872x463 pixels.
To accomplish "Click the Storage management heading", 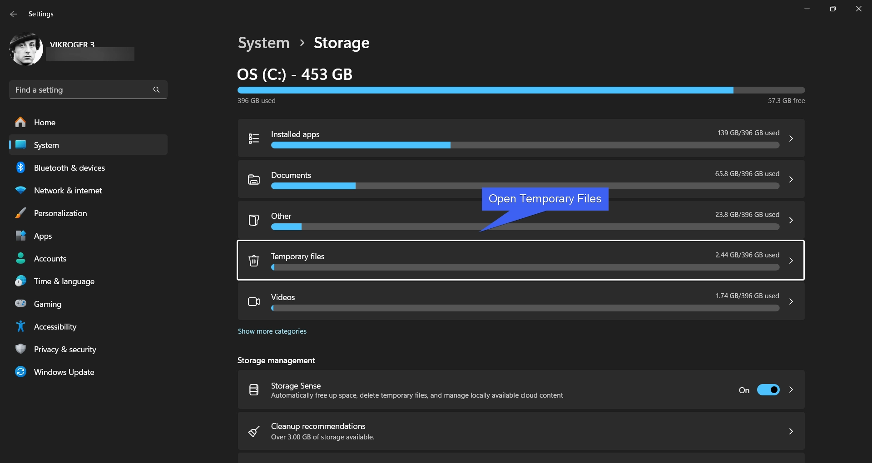I will tap(276, 360).
